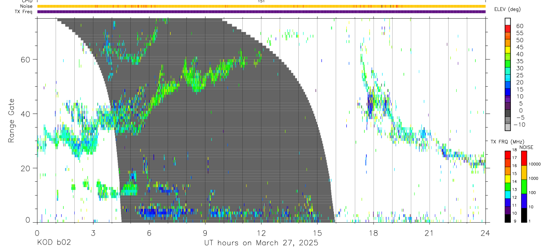Click the red ELEV segment labeled 55
The height and width of the screenshot is (252, 546).
click(508, 29)
